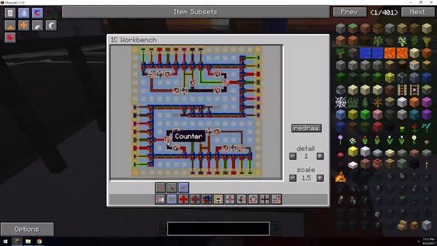Click the system clock in the taskbar
The width and height of the screenshot is (437, 246).
428,241
